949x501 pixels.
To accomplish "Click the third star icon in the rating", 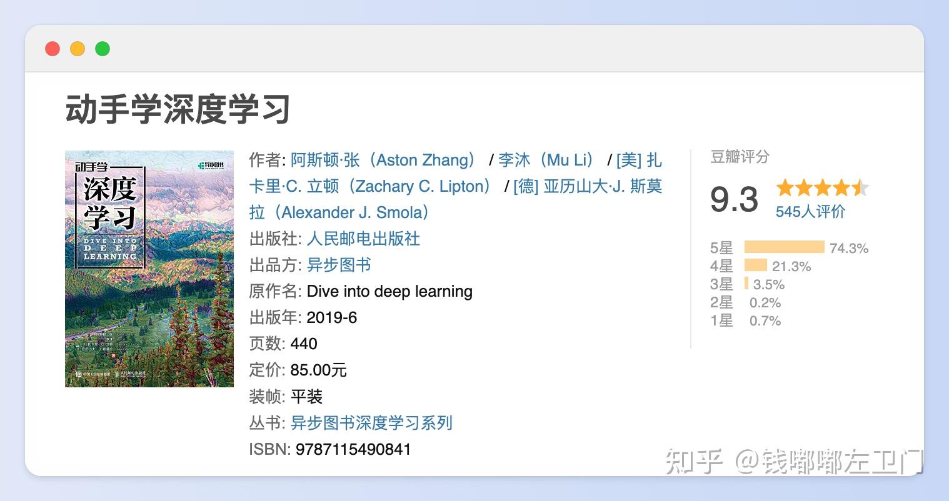I will click(x=823, y=188).
